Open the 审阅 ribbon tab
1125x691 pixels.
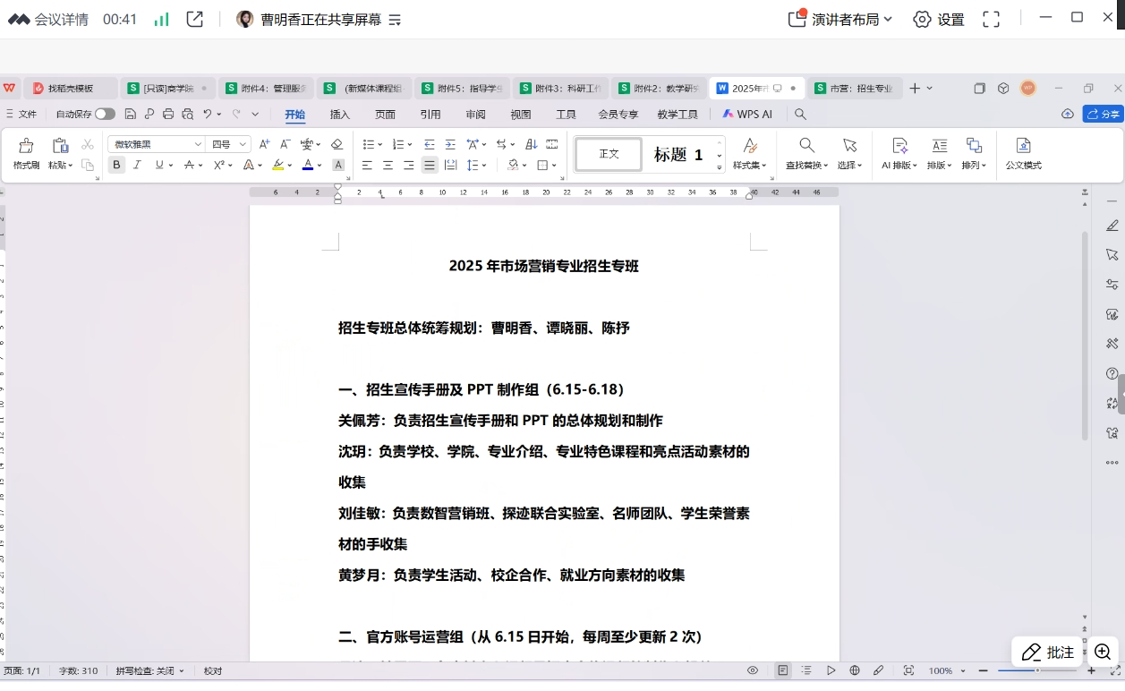click(475, 115)
